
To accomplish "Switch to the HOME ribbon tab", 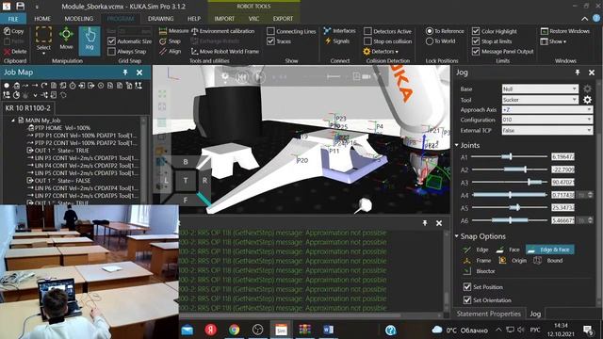I will point(42,19).
